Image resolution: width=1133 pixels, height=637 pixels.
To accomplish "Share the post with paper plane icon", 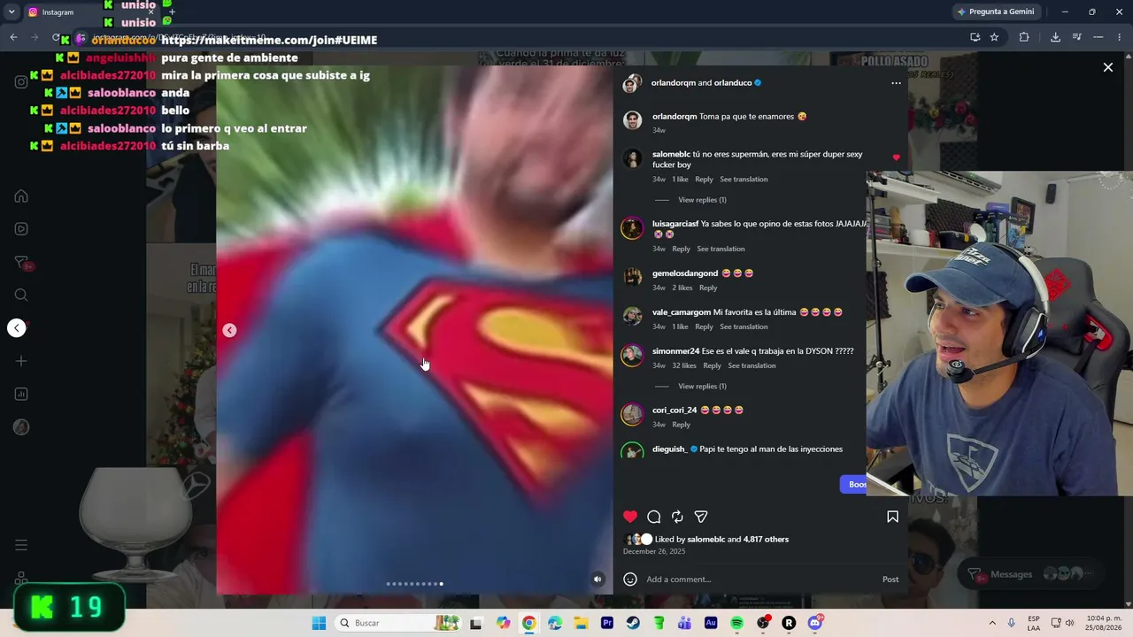I will pyautogui.click(x=701, y=517).
